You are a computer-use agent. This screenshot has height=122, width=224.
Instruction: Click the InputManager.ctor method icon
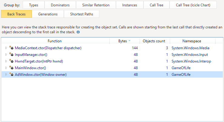11,54
